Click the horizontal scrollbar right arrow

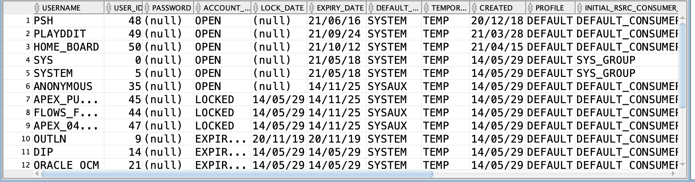coord(674,173)
